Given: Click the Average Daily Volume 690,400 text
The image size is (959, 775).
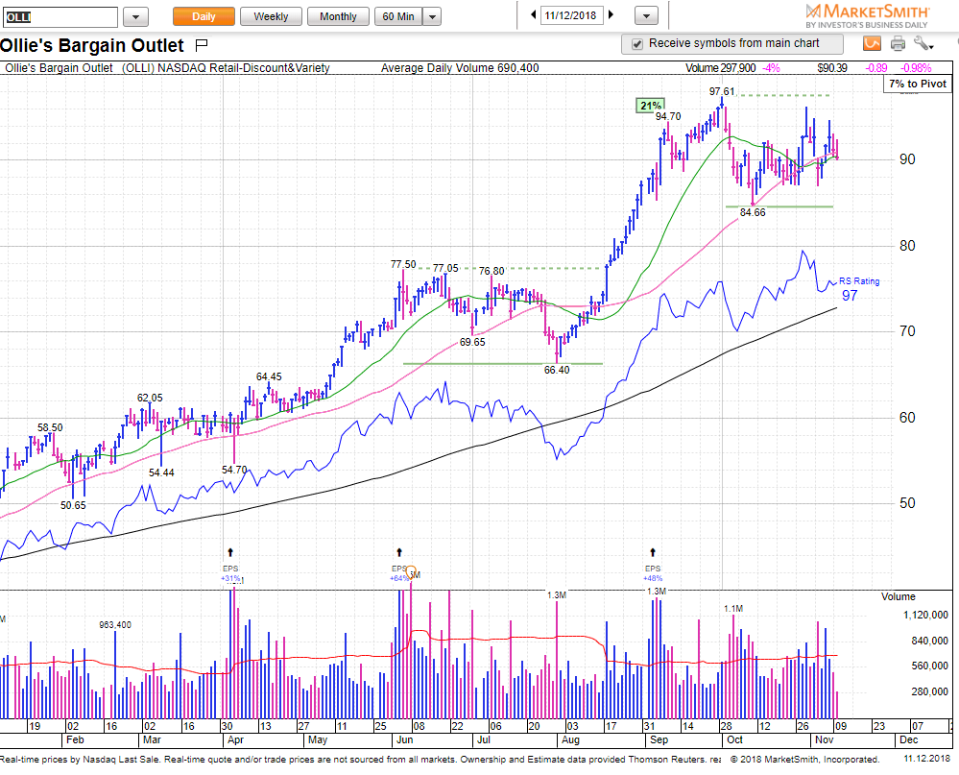Looking at the screenshot, I should [460, 68].
